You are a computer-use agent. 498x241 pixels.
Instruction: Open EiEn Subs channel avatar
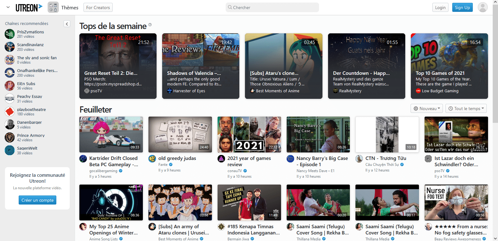pos(10,86)
